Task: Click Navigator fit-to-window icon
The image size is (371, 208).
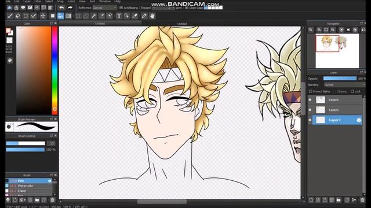Action: click(x=326, y=29)
